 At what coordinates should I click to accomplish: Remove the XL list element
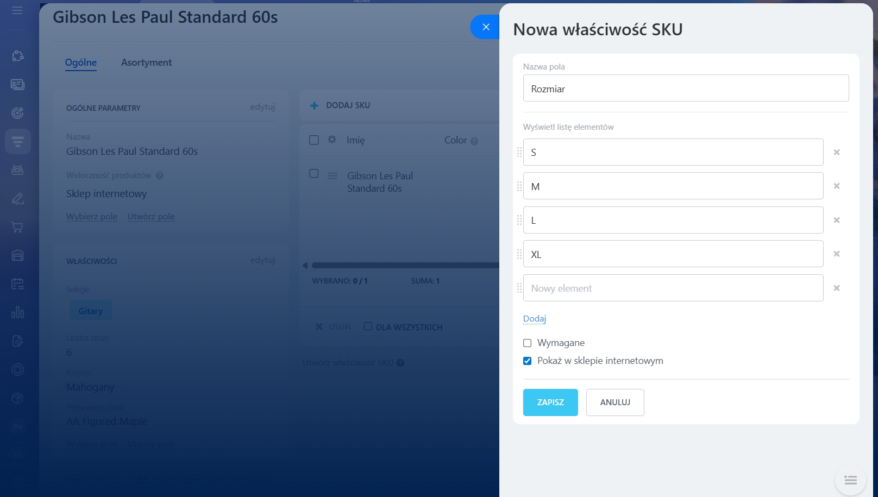click(837, 254)
